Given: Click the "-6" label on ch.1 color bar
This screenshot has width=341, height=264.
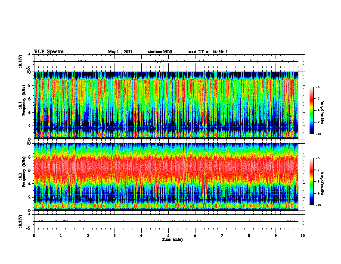Looking at the screenshot, I should (x=318, y=87).
